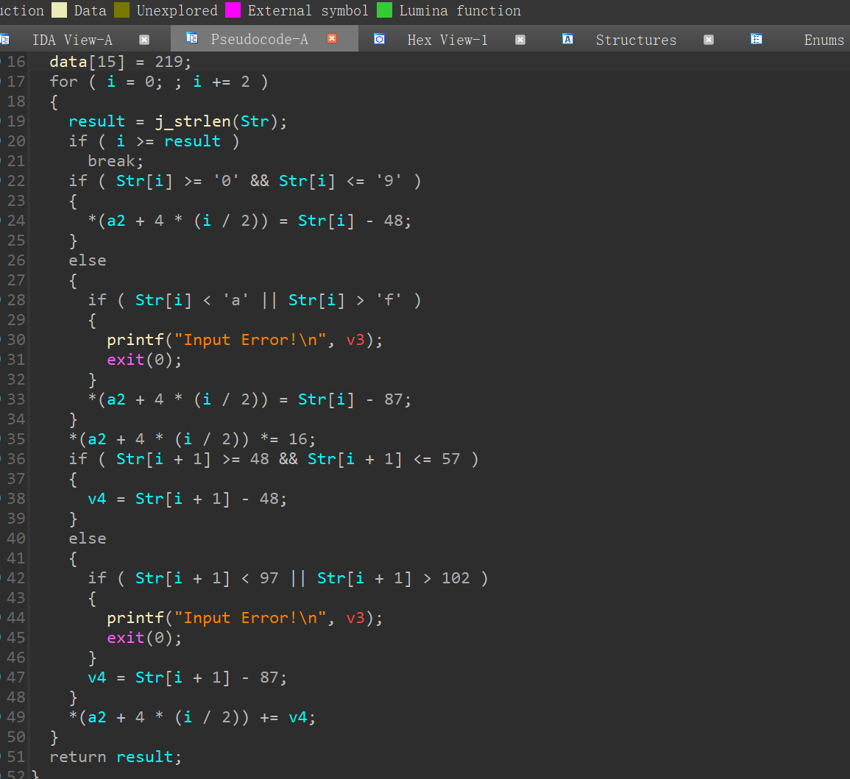850x779 pixels.
Task: Click the magenta External symbol swatch
Action: [233, 10]
